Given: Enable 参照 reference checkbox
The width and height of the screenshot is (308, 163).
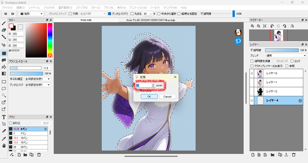Looking at the screenshot, I should [287, 66].
